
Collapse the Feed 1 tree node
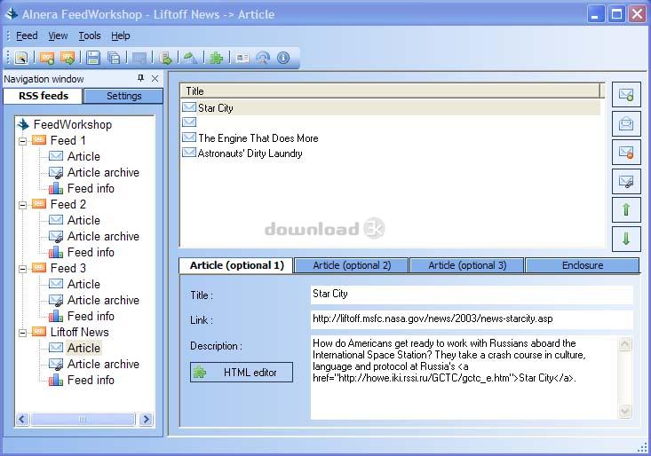[x=22, y=140]
